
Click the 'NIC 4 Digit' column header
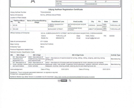pyautogui.click(x=37, y=55)
